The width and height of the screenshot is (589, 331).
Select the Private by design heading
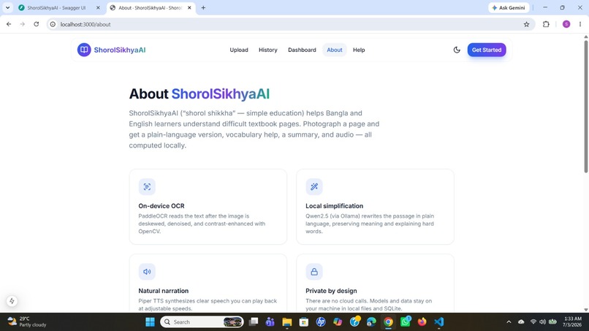point(331,291)
